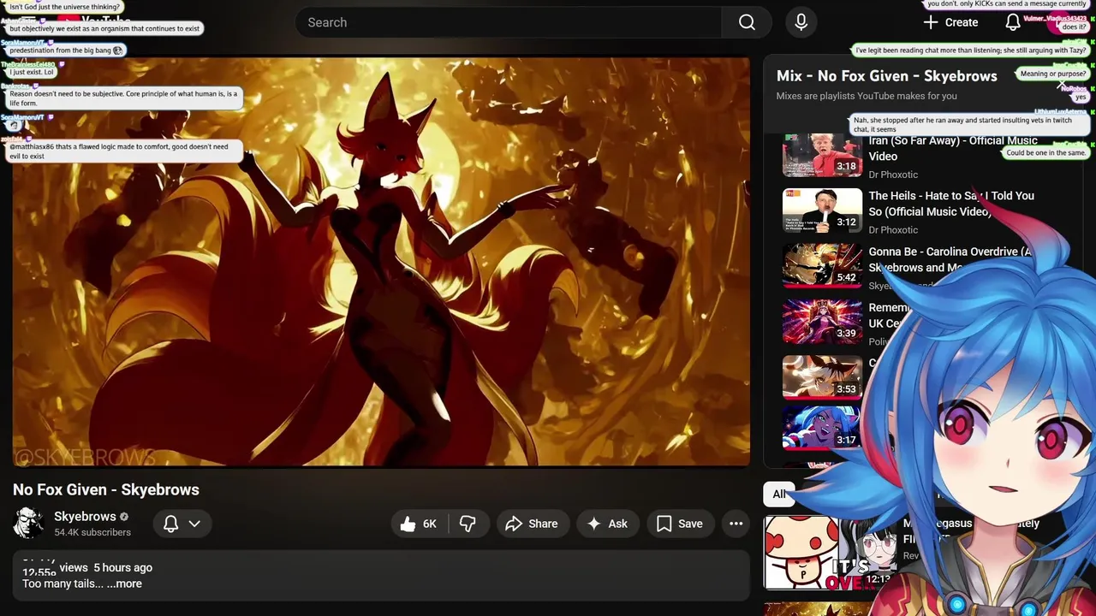The image size is (1096, 616).
Task: Click the No Fox Given video player
Action: [x=381, y=262]
